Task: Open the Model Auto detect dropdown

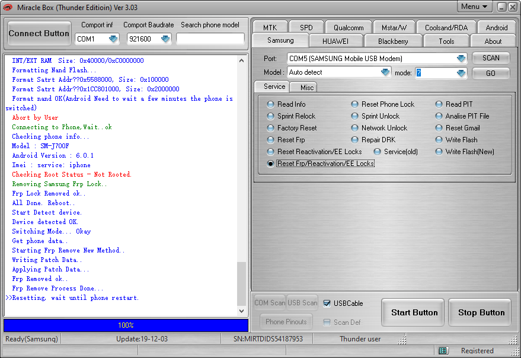Action: pos(385,72)
